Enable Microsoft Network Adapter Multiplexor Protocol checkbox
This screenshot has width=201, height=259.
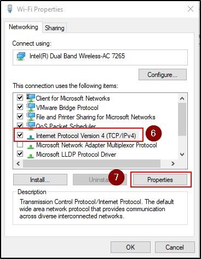point(20,145)
